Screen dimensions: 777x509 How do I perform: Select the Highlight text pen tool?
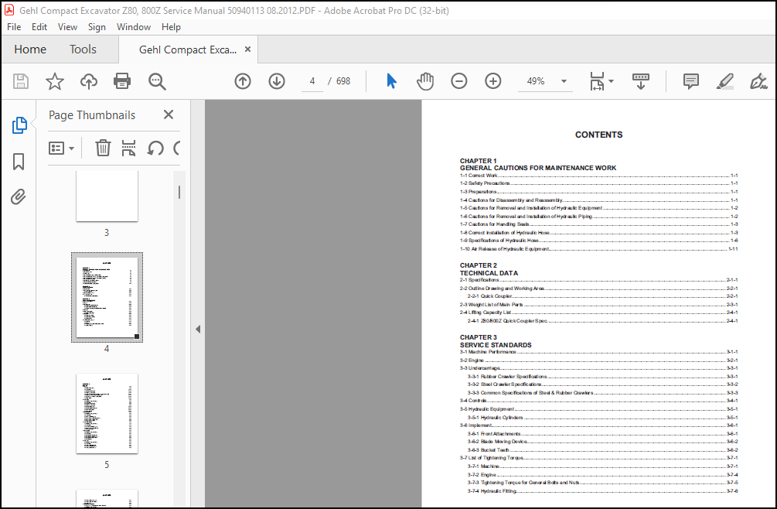point(725,81)
